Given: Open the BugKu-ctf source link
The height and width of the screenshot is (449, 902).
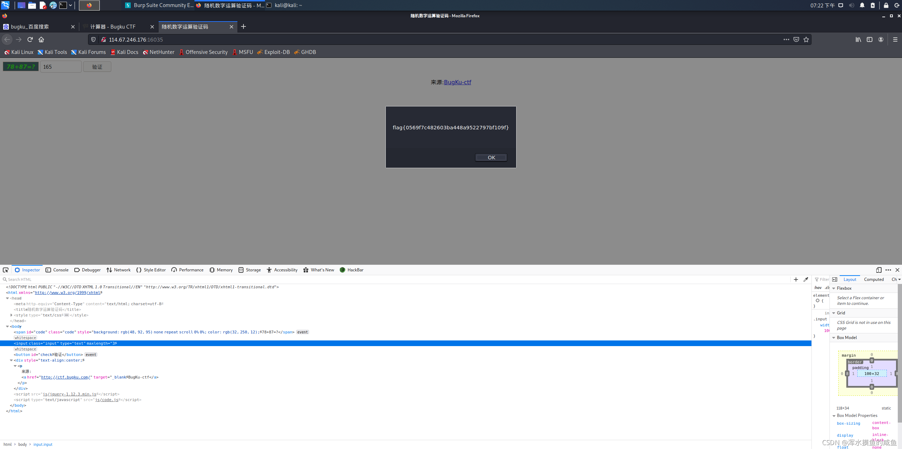Looking at the screenshot, I should point(457,82).
